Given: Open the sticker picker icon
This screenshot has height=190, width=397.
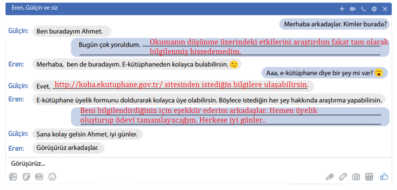Looking at the screenshot, I should [x=26, y=177].
